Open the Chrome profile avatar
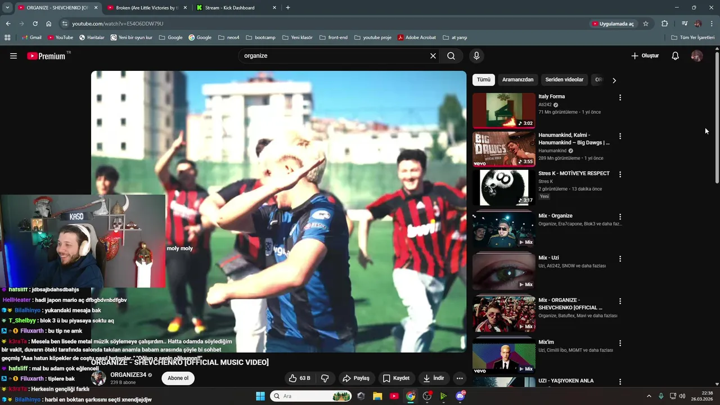 [698, 24]
